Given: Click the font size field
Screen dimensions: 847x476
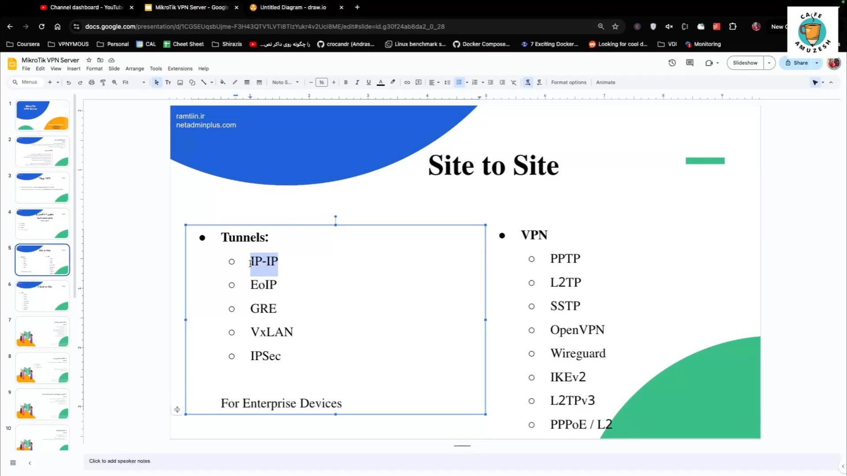Looking at the screenshot, I should pos(322,82).
